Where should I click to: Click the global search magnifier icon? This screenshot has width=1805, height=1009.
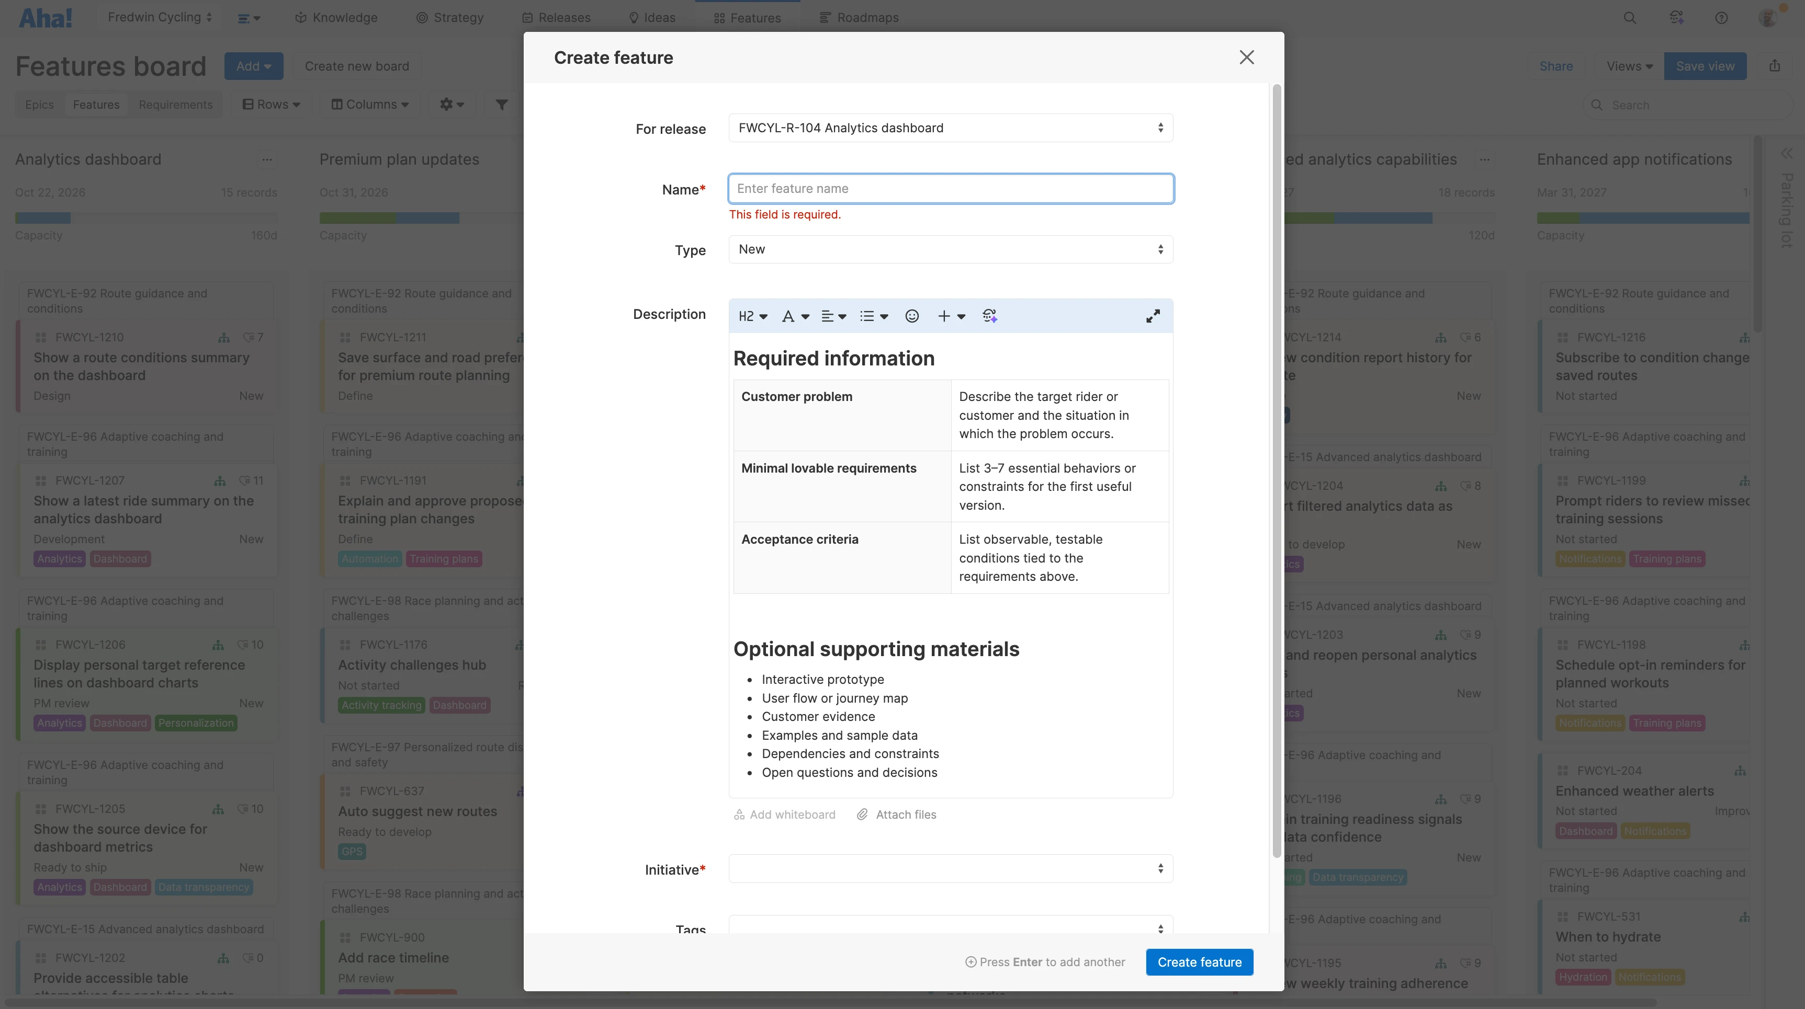tap(1630, 18)
